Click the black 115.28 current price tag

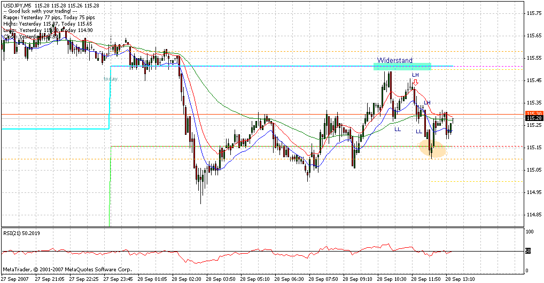[x=534, y=118]
